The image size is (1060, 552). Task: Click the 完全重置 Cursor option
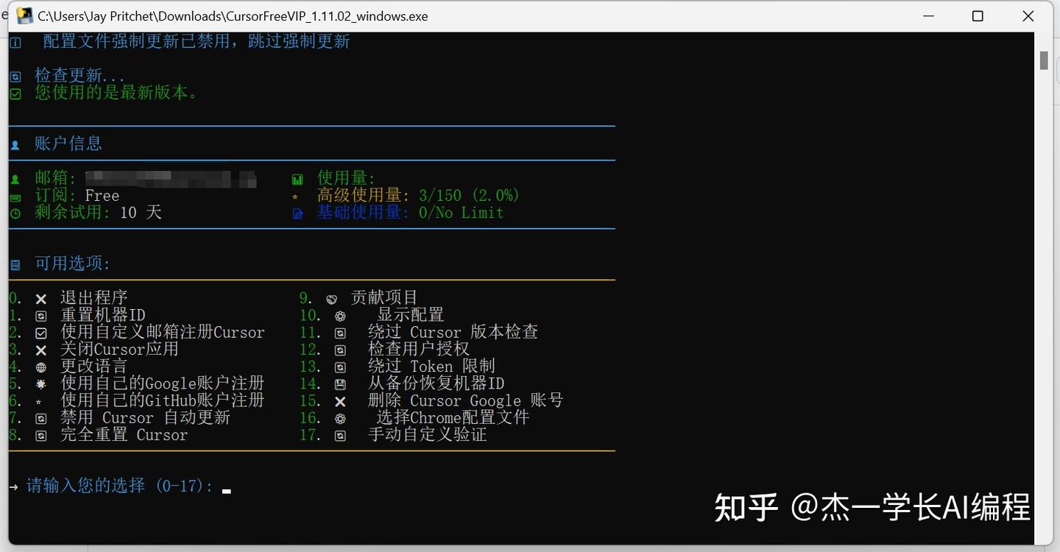124,434
